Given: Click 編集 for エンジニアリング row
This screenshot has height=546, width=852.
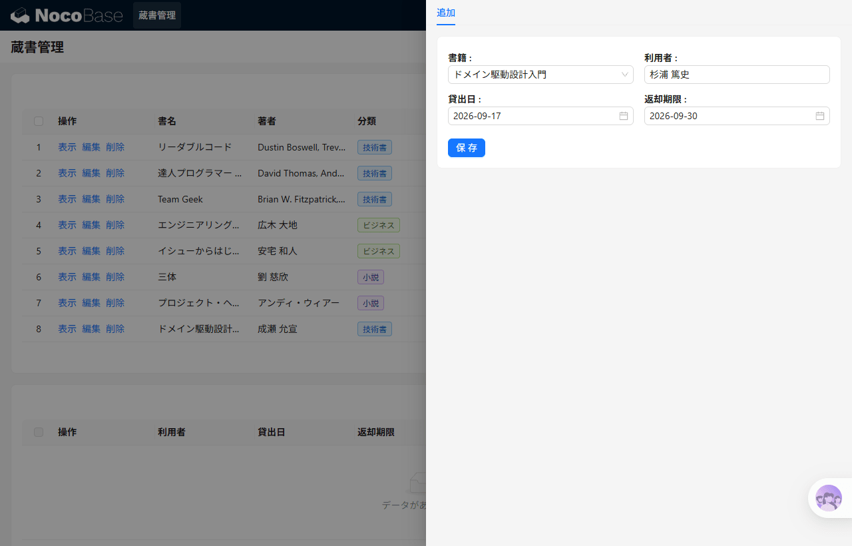Looking at the screenshot, I should [91, 225].
